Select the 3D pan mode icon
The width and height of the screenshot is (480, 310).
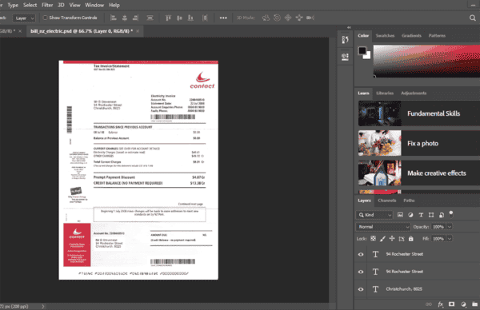pyautogui.click(x=288, y=18)
